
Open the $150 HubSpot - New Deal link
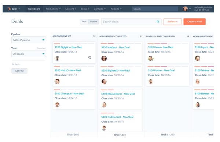pyautogui.click(x=115, y=47)
